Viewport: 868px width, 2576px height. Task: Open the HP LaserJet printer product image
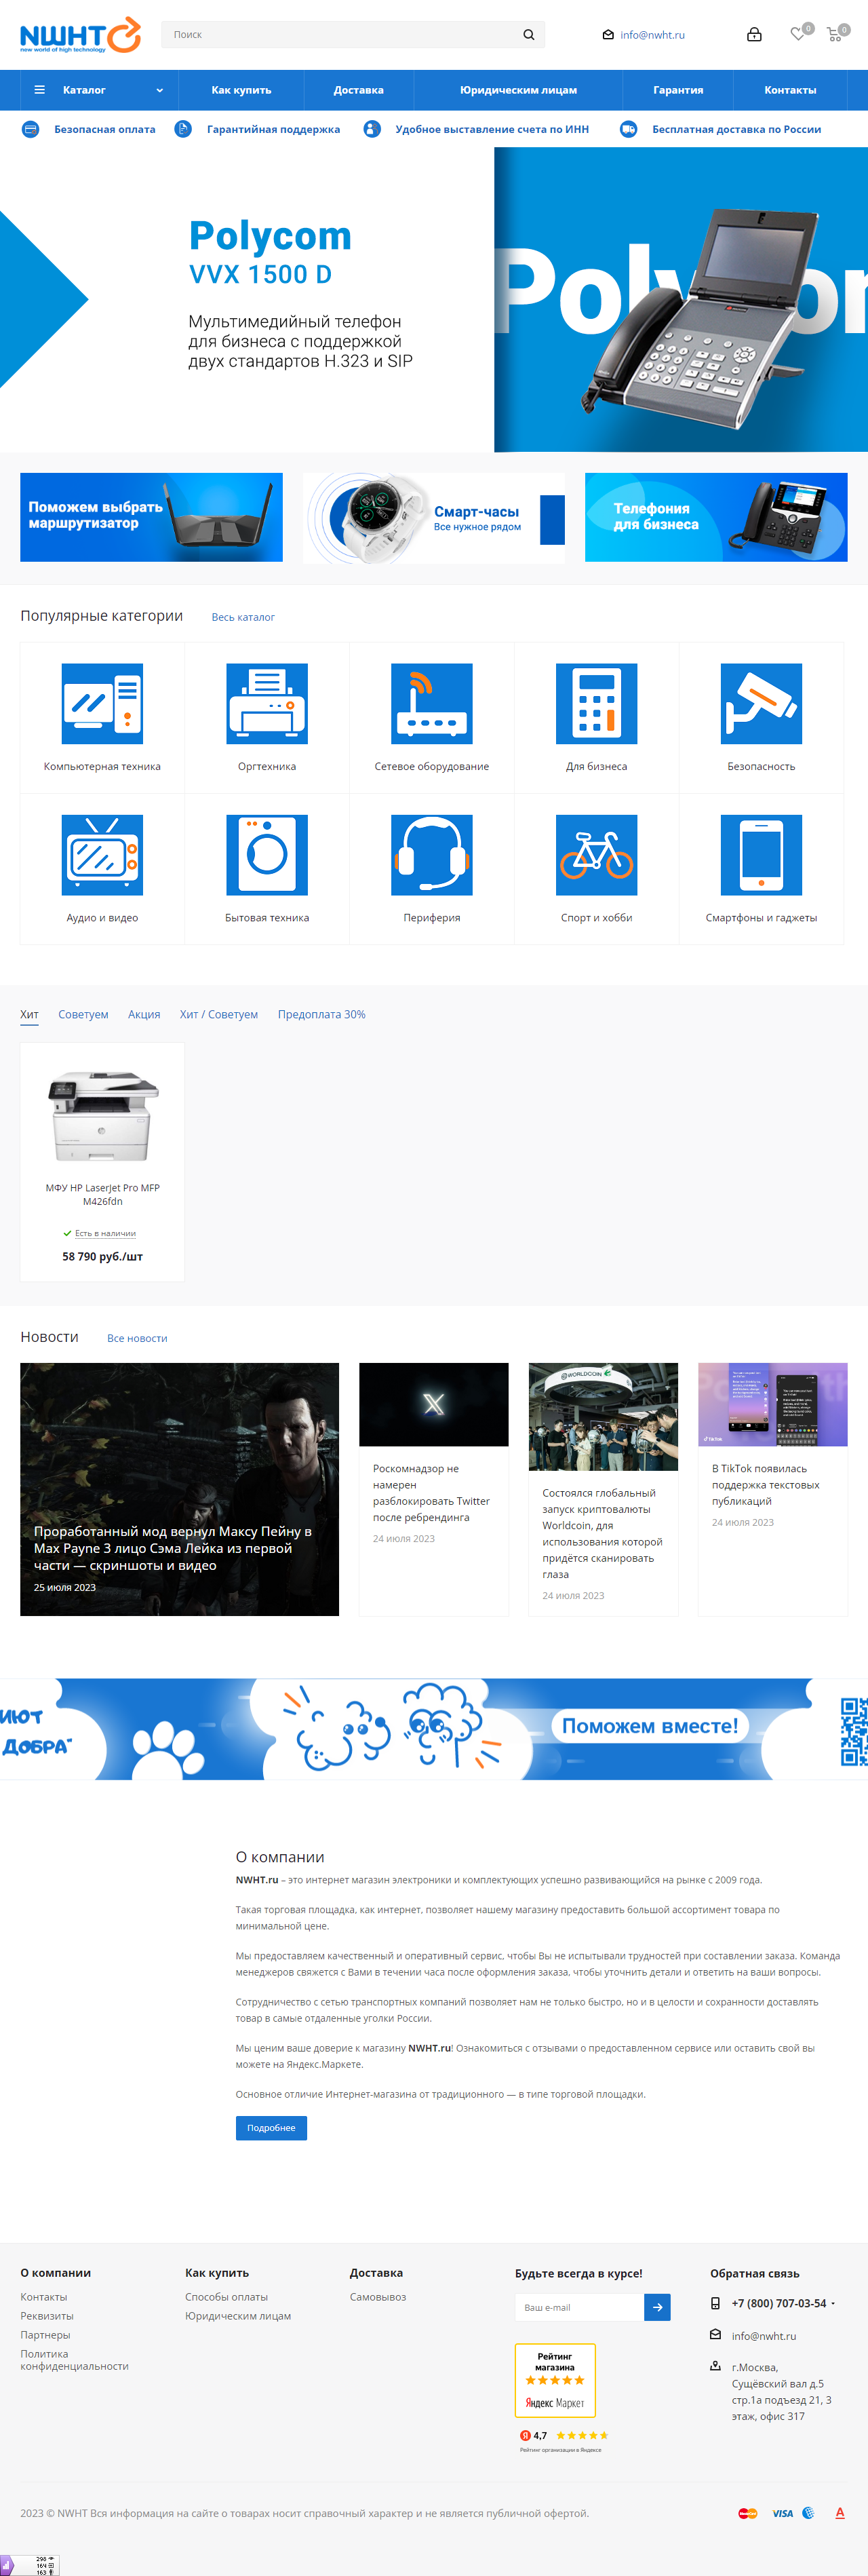coord(102,1116)
